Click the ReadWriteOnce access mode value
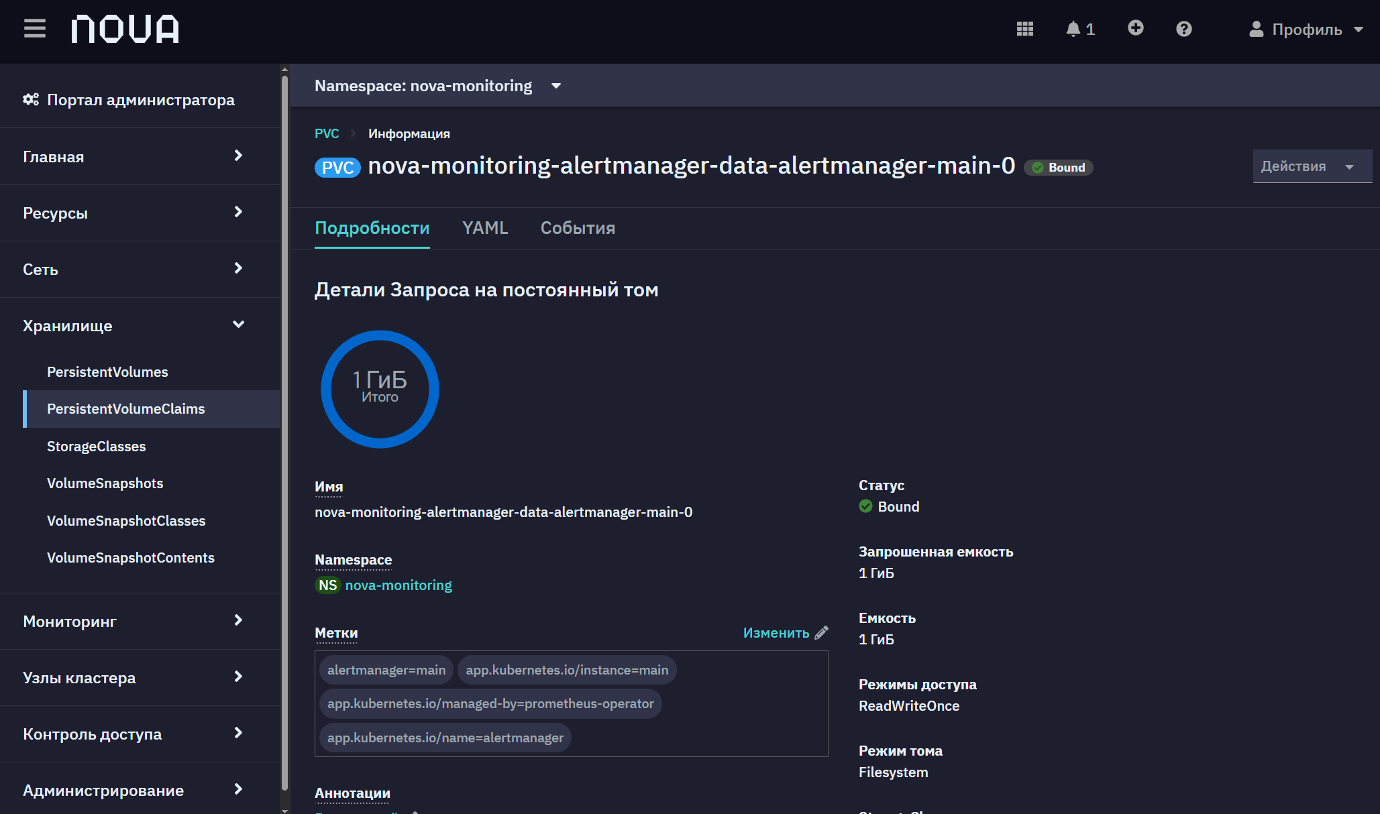 [909, 705]
